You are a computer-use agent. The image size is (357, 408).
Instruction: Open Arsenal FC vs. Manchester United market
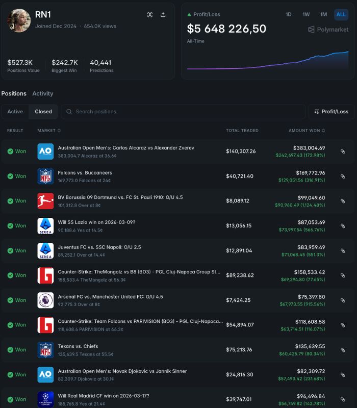point(110,297)
